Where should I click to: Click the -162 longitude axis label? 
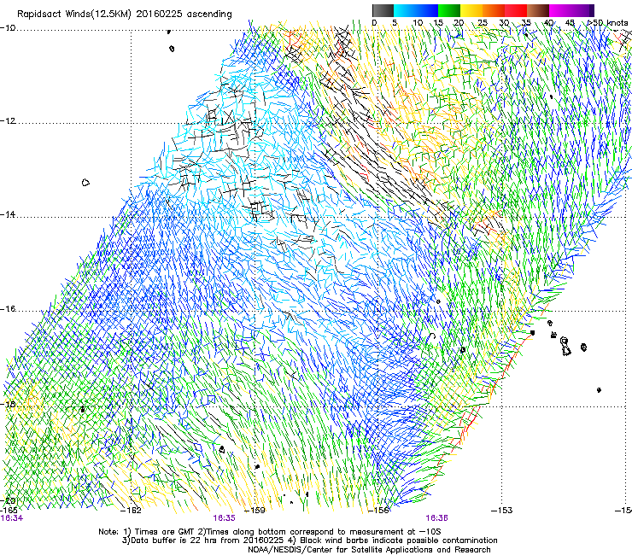click(x=131, y=511)
